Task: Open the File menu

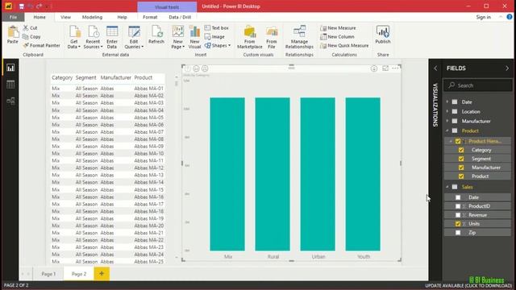Action: tap(13, 17)
